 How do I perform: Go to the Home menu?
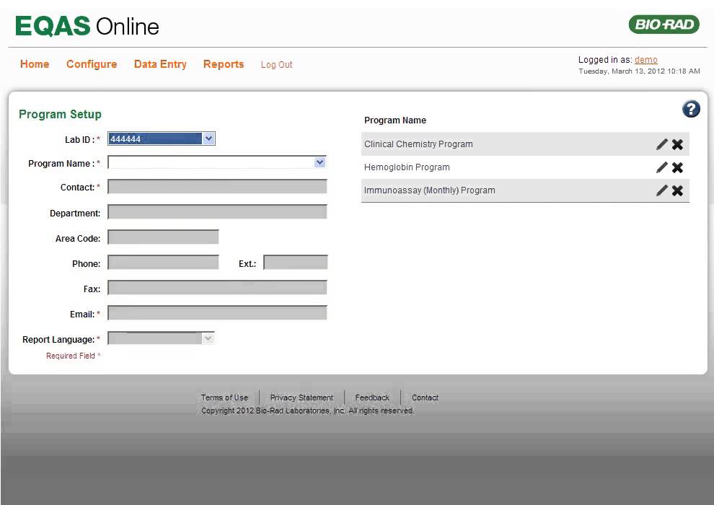(x=35, y=64)
